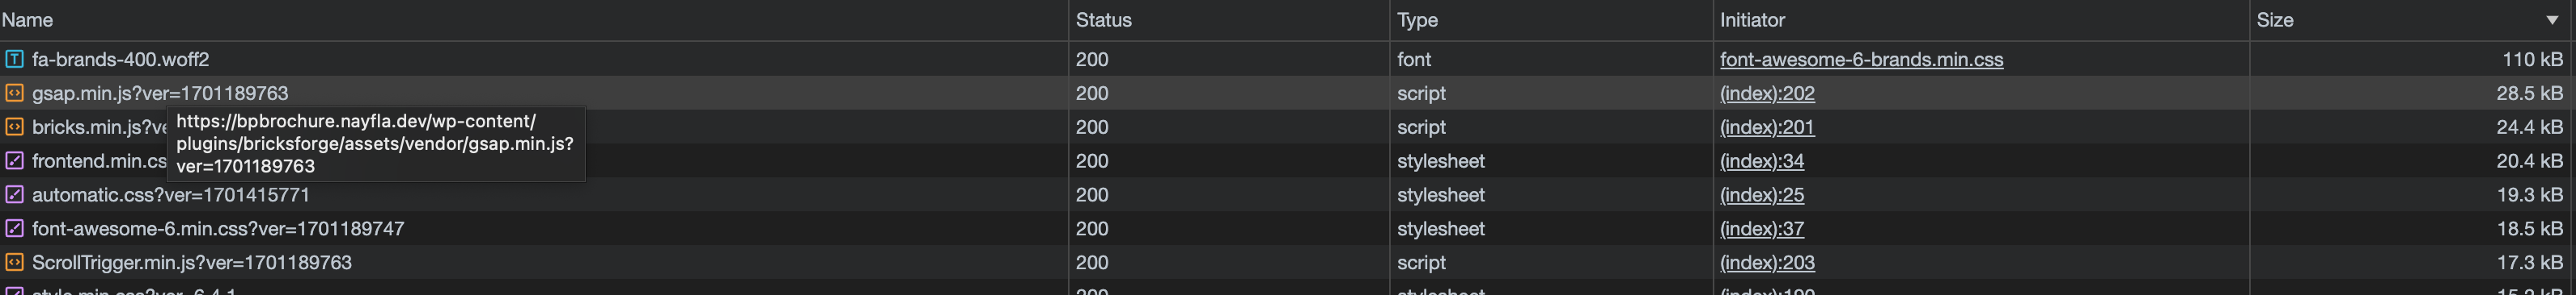Click the script icon next to ScrollTrigger.min.js

pos(14,262)
